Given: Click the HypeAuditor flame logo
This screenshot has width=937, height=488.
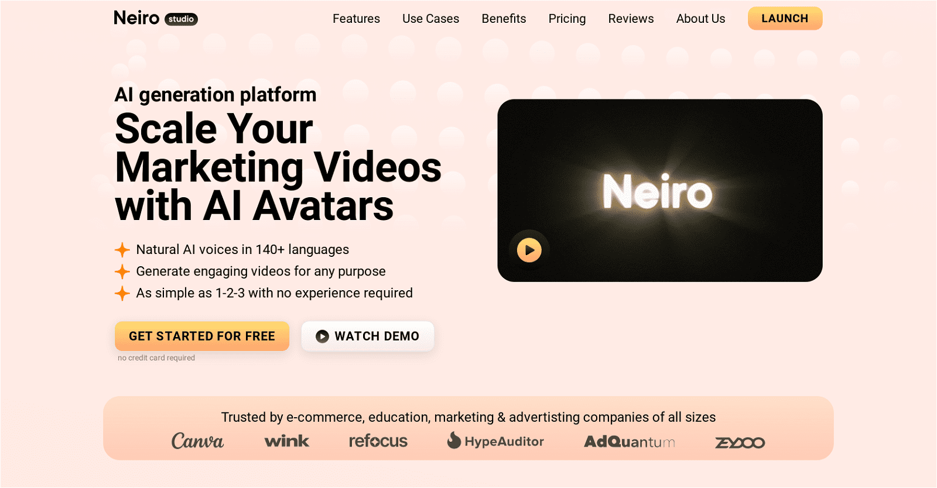Looking at the screenshot, I should (x=454, y=440).
